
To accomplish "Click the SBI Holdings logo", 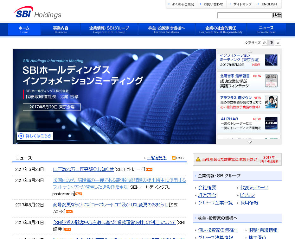I will click(38, 12).
